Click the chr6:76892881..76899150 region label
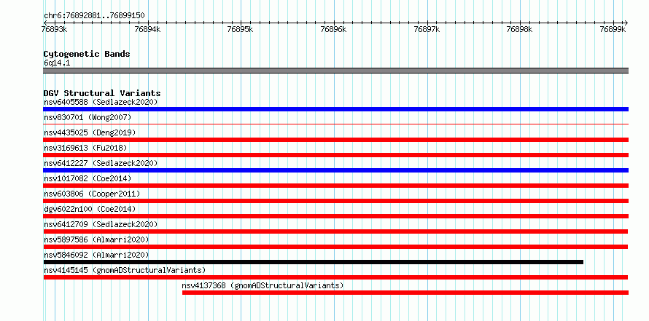Image resolution: width=649 pixels, height=321 pixels. point(94,16)
